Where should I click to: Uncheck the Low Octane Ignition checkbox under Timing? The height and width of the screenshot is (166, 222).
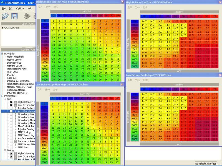(11, 157)
